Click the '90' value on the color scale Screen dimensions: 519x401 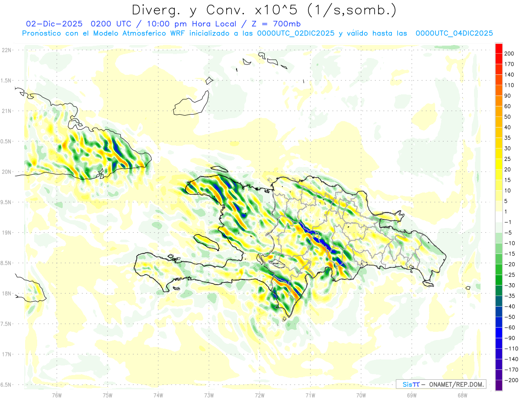click(x=508, y=96)
